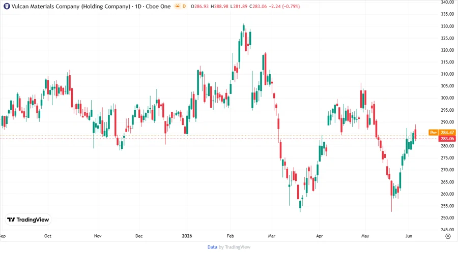The height and width of the screenshot is (253, 458).
Task: Click the red 283.06 last price label
Action: point(447,139)
